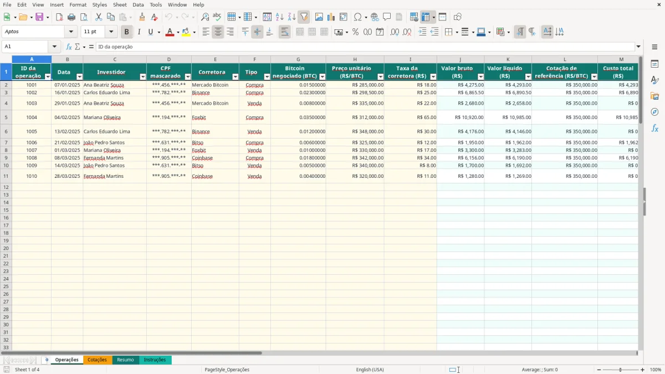Toggle Wrap Text
Screen dimensions: 665x374
[x=284, y=32]
